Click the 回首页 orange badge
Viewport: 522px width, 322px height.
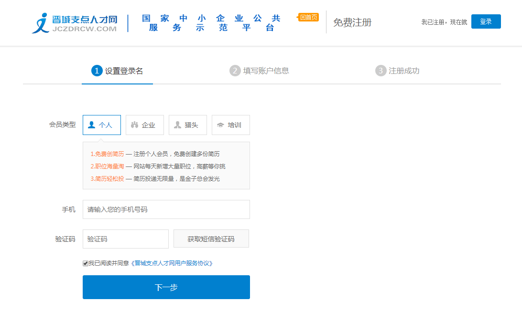pos(308,17)
